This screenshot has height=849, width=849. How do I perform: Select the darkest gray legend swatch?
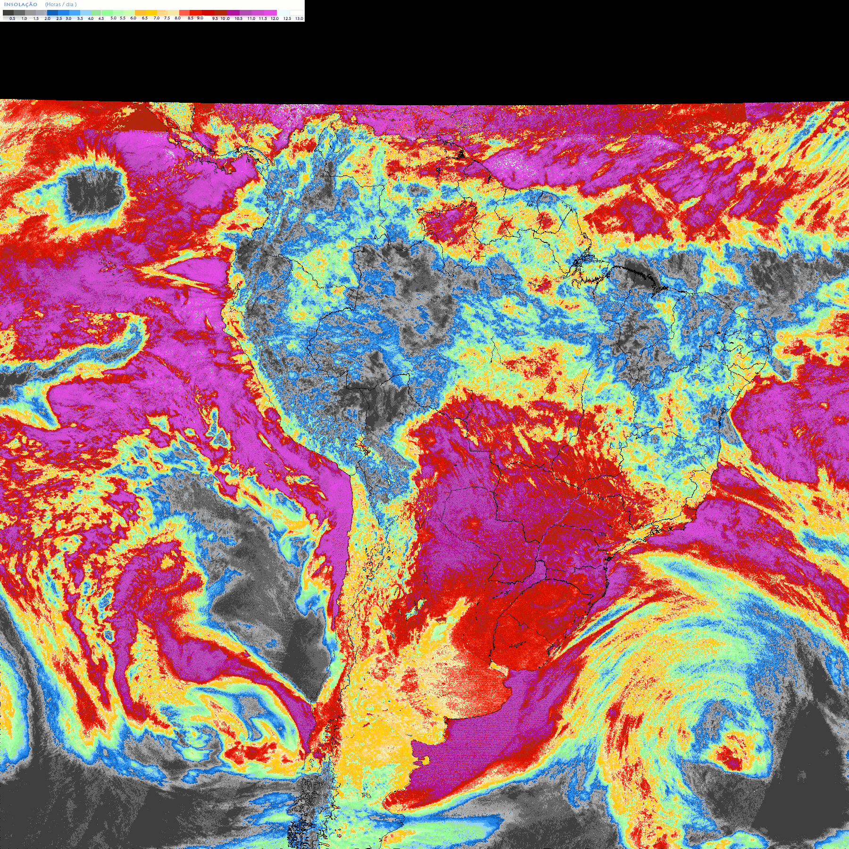click(x=8, y=13)
